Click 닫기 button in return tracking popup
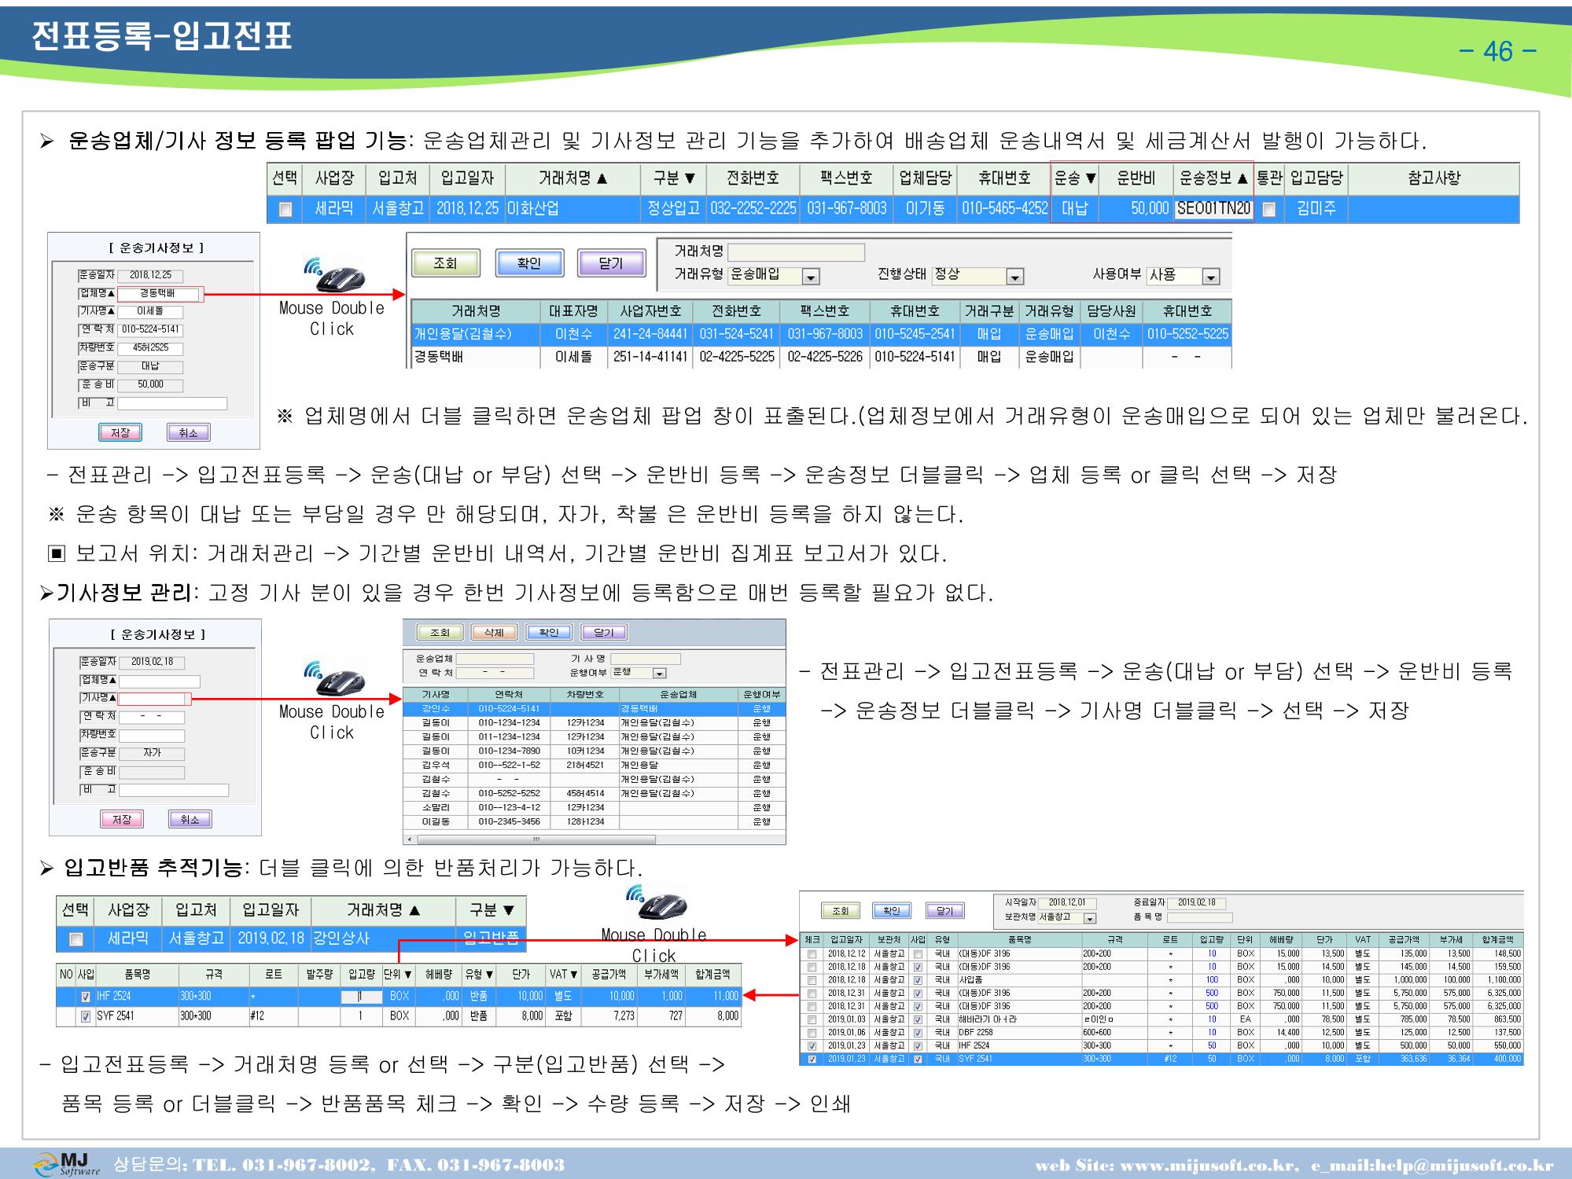1572x1179 pixels. point(944,911)
